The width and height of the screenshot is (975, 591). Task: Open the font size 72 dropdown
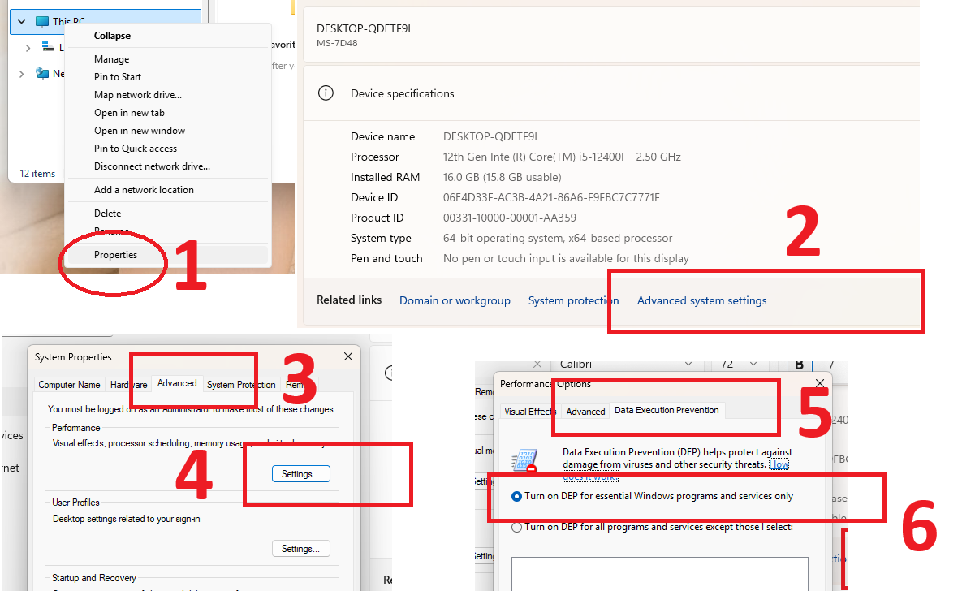(x=753, y=365)
